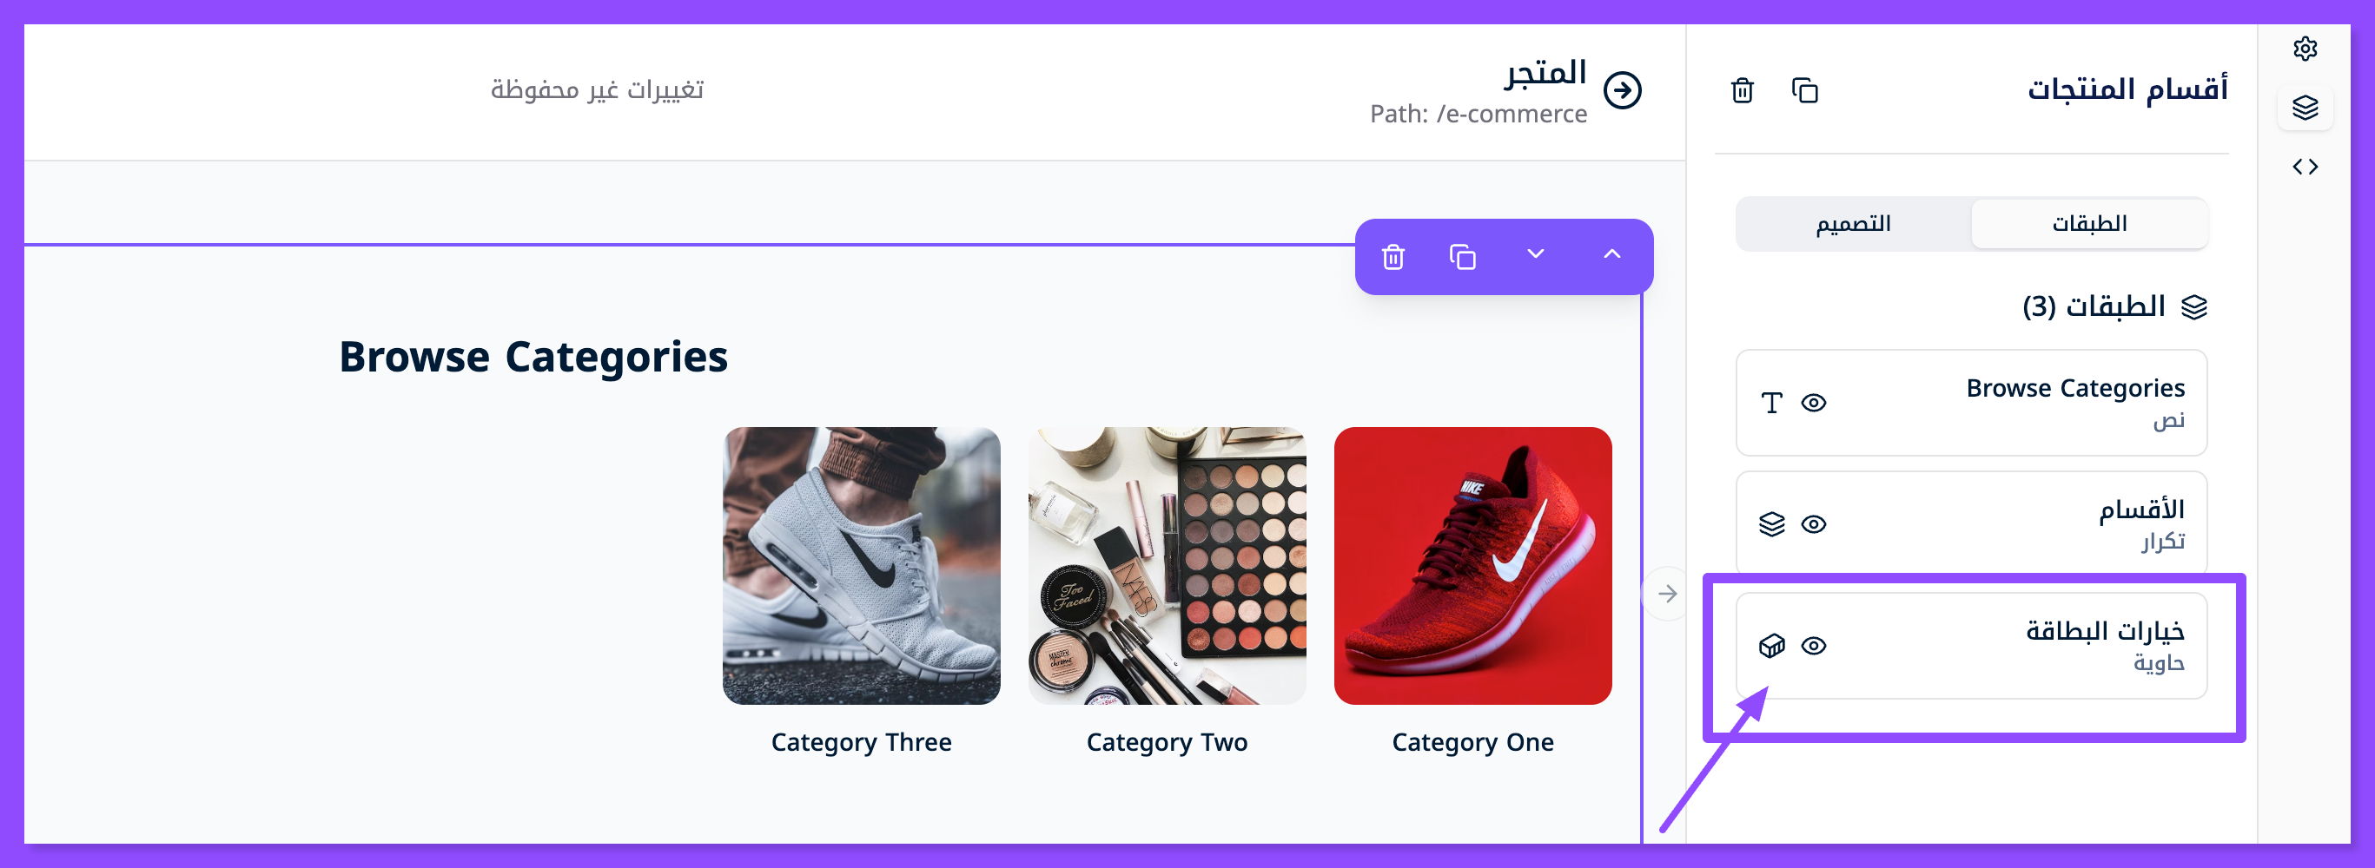
Task: Select the الأقسام repeater layer
Action: coord(1971,523)
